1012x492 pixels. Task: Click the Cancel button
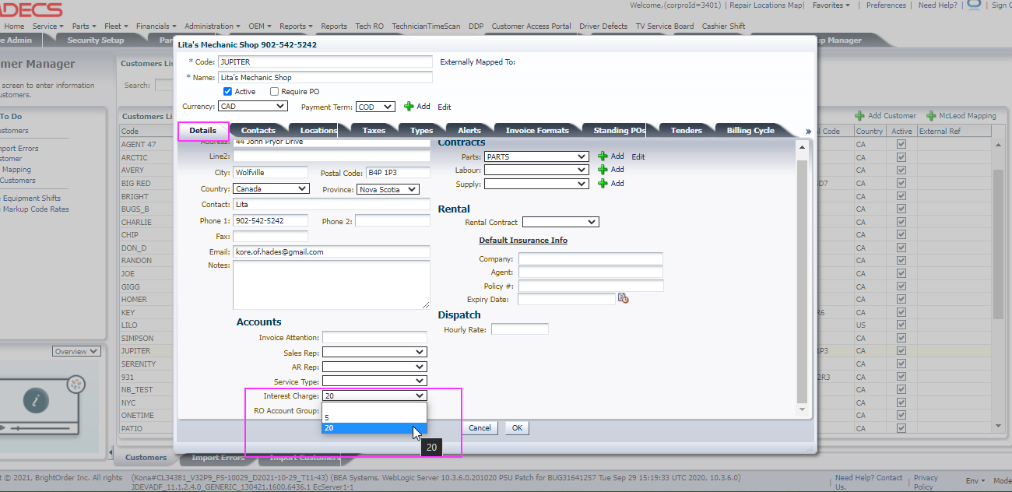click(x=480, y=428)
